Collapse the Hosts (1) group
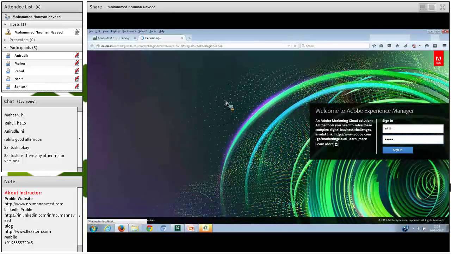Image resolution: width=451 pixels, height=254 pixels. pos(5,24)
